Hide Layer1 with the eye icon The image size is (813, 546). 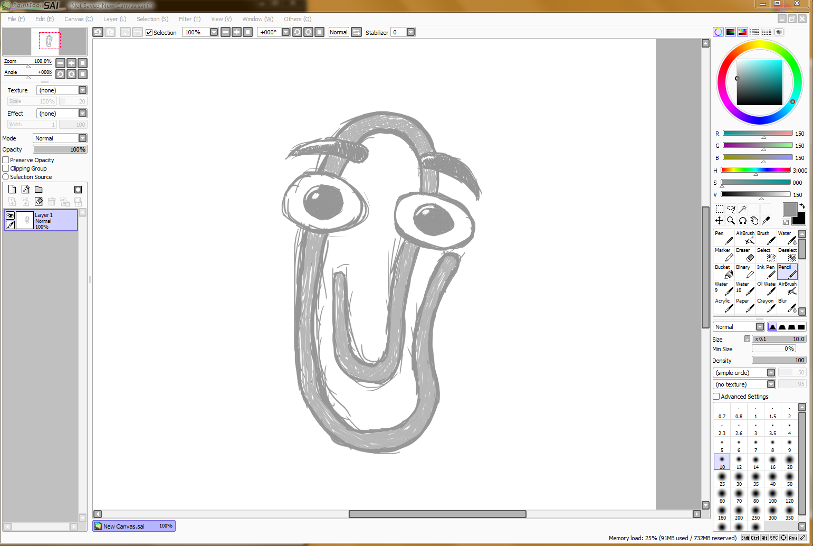coord(10,215)
